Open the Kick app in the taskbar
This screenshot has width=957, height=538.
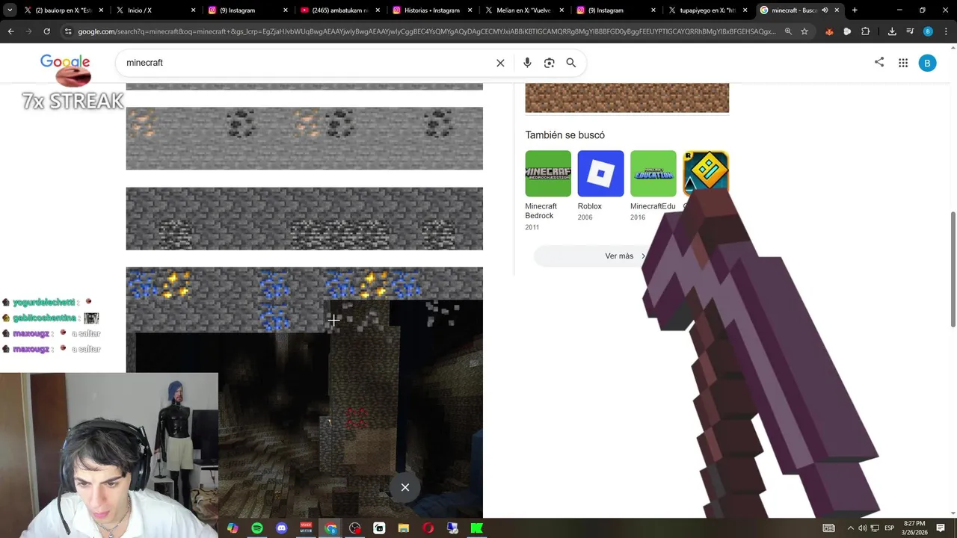477,528
